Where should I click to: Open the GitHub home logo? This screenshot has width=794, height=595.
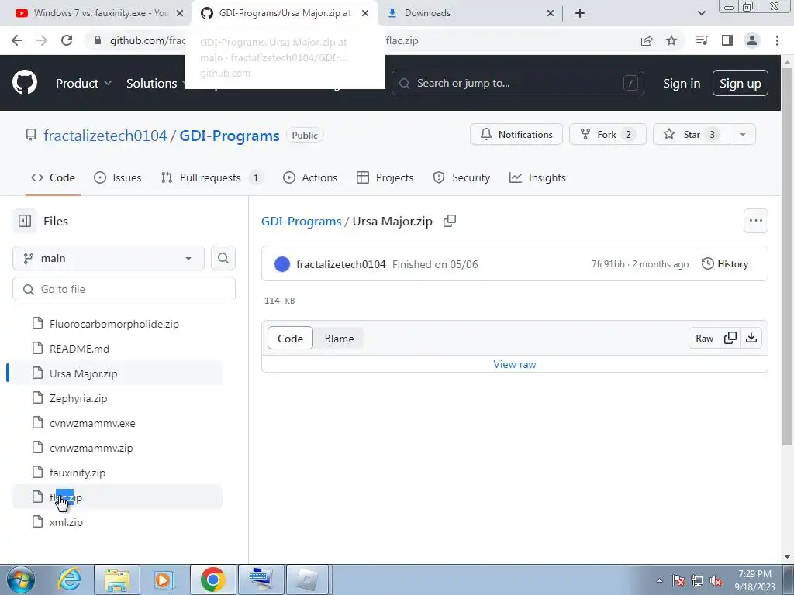point(24,83)
